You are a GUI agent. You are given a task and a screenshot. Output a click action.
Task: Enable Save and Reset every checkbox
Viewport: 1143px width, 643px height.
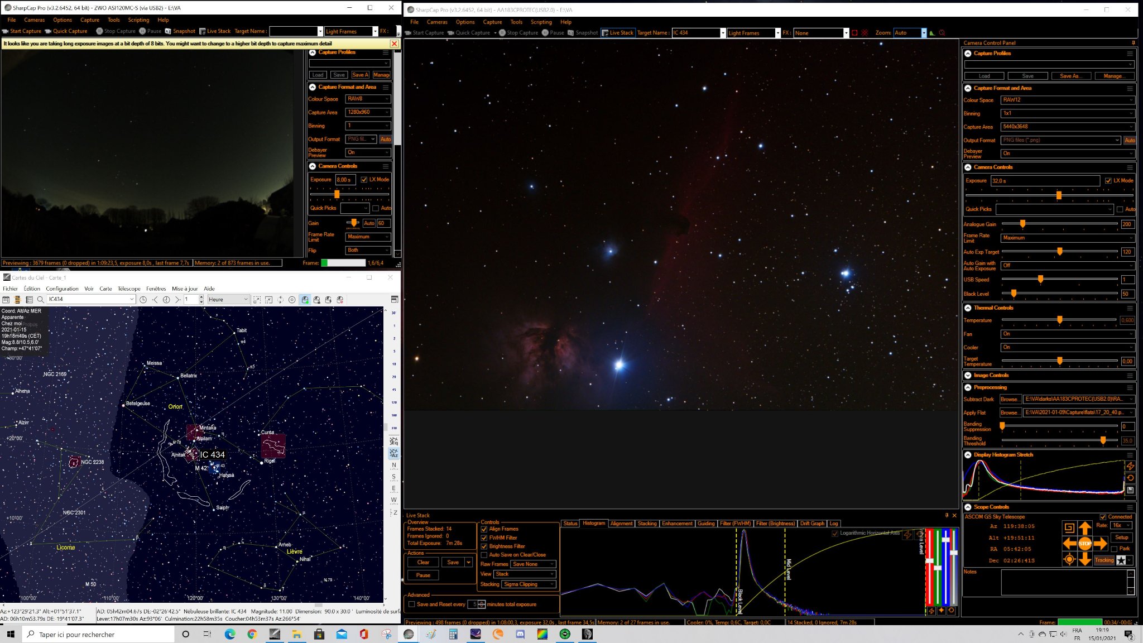click(x=412, y=604)
